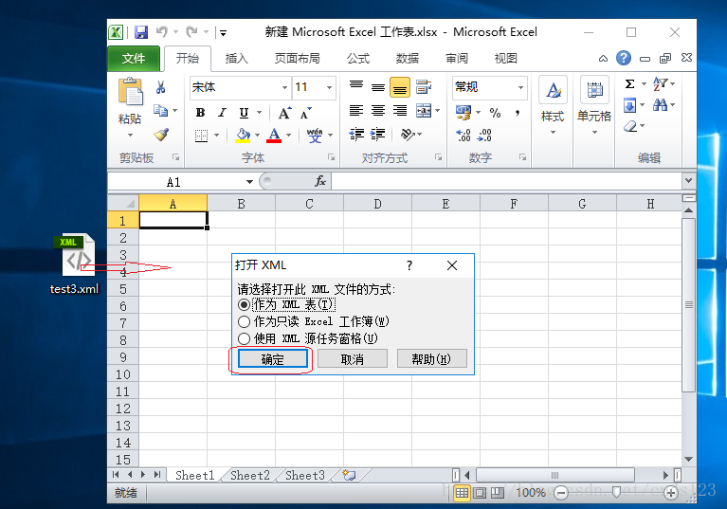Switch to Sheet2 worksheet tab
The height and width of the screenshot is (509, 727).
(250, 475)
